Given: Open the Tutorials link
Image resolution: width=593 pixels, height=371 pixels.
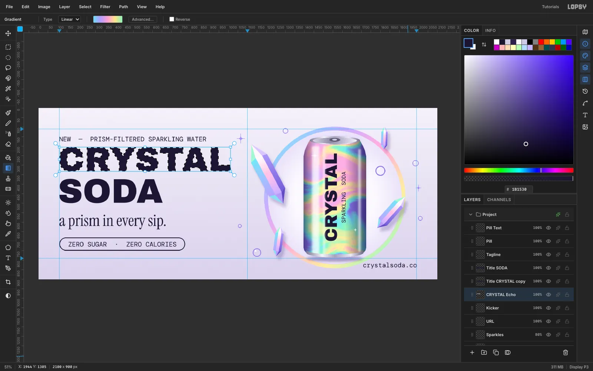Looking at the screenshot, I should click(550, 7).
